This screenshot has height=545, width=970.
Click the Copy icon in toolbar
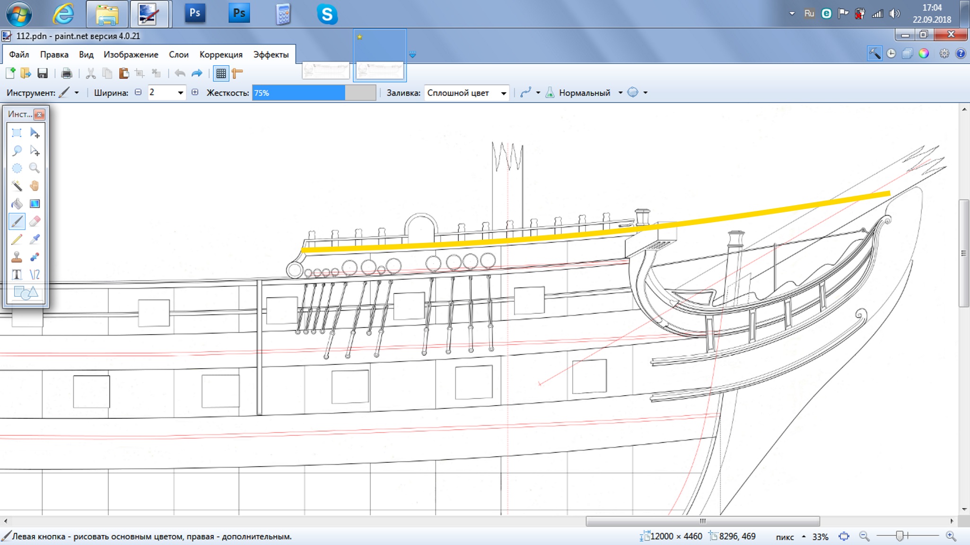[107, 73]
